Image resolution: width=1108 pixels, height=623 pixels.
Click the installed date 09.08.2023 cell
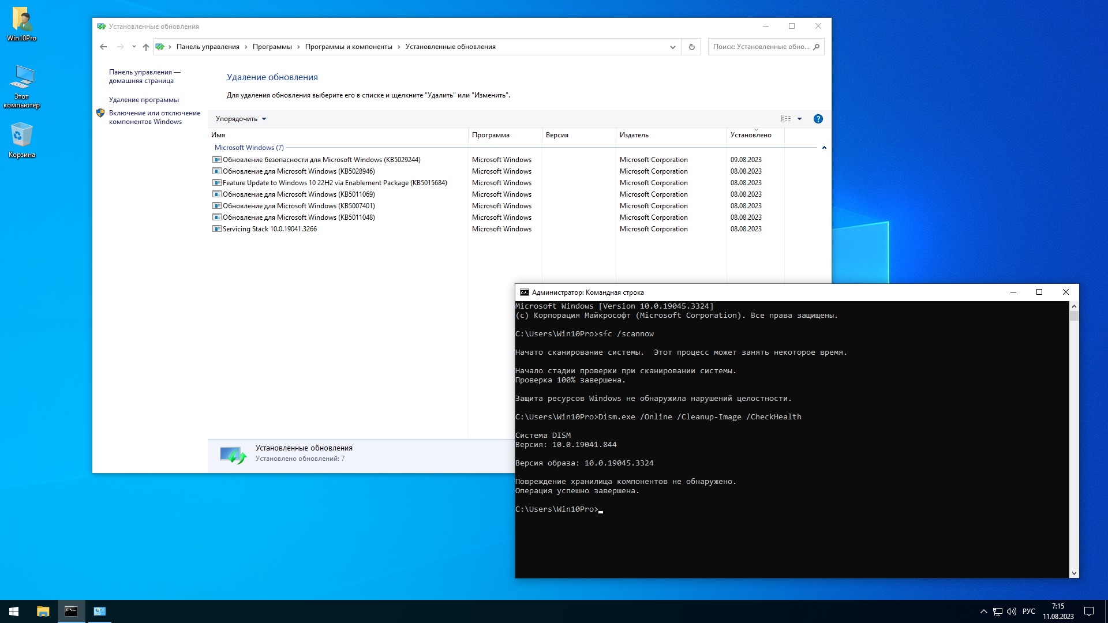click(746, 160)
